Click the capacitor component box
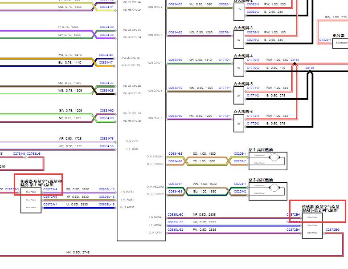This screenshot has height=269, width=348. coord(340,43)
